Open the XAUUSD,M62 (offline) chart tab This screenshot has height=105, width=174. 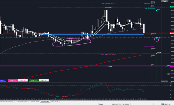(7, 102)
